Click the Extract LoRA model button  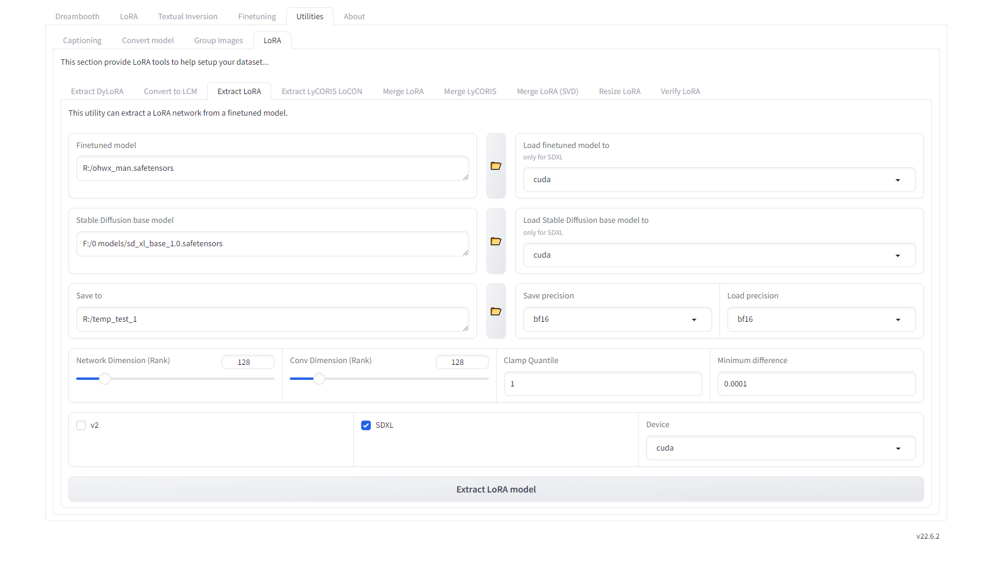(x=496, y=490)
